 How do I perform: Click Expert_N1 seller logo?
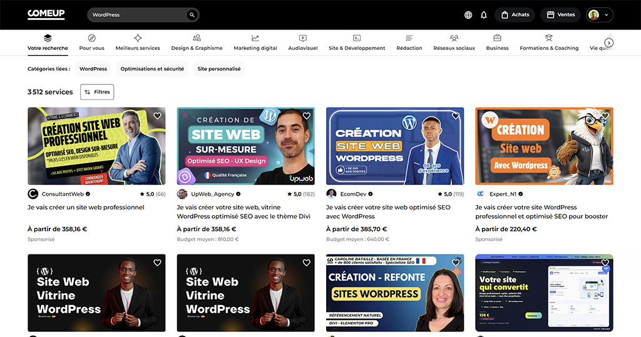pyautogui.click(x=480, y=194)
